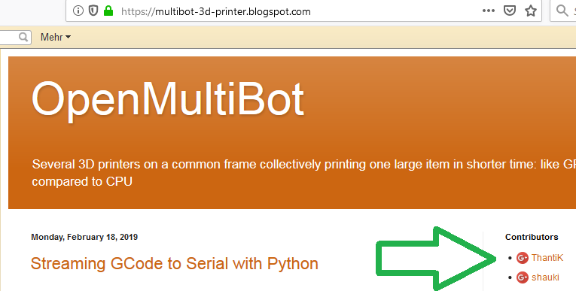Click the browser search bar magnifier icon

[x=562, y=11]
